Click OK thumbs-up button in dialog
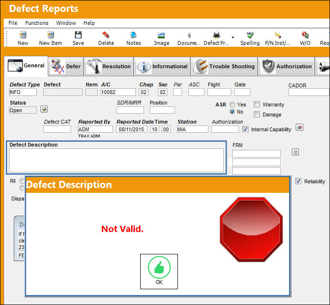This screenshot has width=330, height=305. (159, 271)
